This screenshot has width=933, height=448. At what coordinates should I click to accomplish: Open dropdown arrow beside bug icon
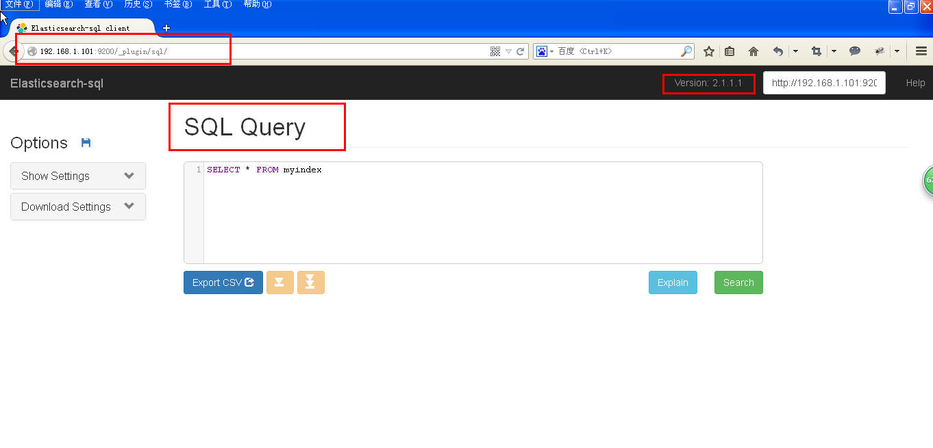point(897,51)
